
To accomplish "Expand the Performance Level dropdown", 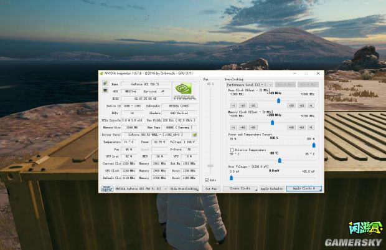I will pos(250,84).
